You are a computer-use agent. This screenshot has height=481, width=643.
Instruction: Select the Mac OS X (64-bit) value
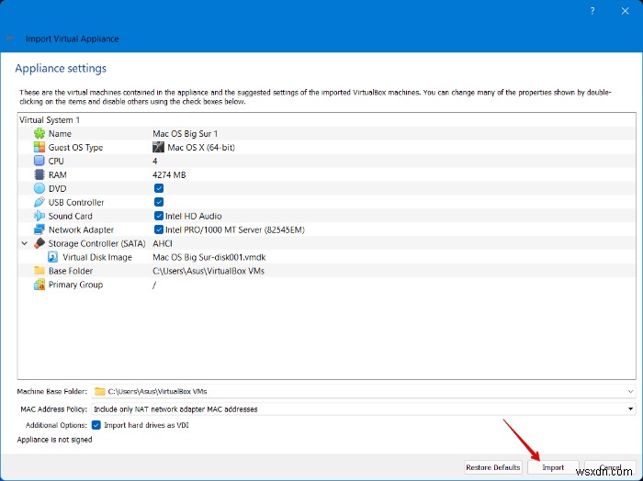tap(201, 148)
